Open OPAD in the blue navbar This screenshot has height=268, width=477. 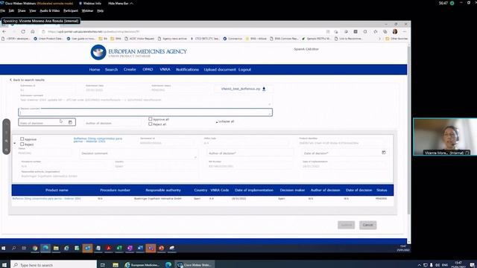coord(148,69)
